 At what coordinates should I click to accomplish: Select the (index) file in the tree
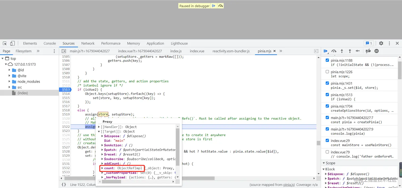point(23,93)
